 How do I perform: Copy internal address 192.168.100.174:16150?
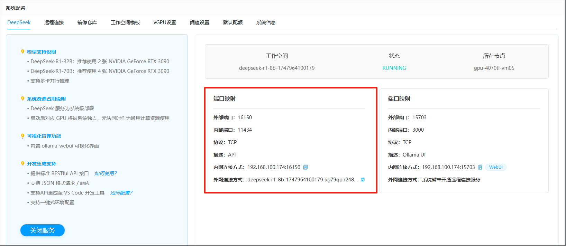[305, 167]
